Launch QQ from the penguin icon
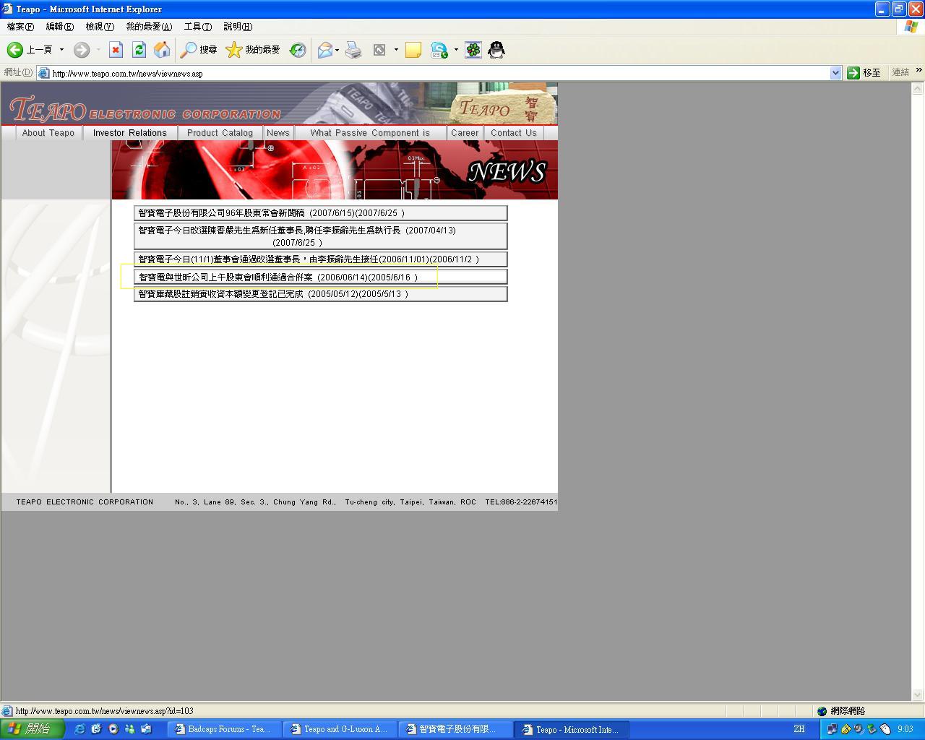Viewport: 925px width, 740px height. [496, 50]
